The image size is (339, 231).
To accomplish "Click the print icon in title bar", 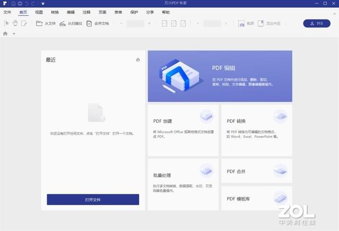I will click(x=20, y=4).
